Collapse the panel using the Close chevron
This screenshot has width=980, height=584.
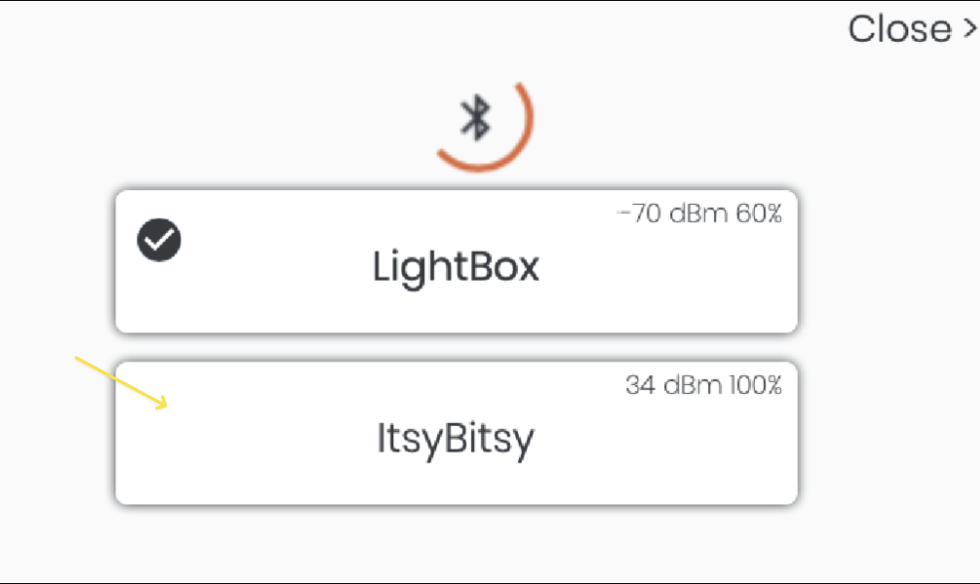click(x=970, y=28)
